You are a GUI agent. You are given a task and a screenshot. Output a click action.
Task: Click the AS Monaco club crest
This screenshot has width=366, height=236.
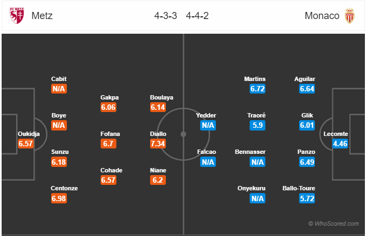[x=350, y=16]
